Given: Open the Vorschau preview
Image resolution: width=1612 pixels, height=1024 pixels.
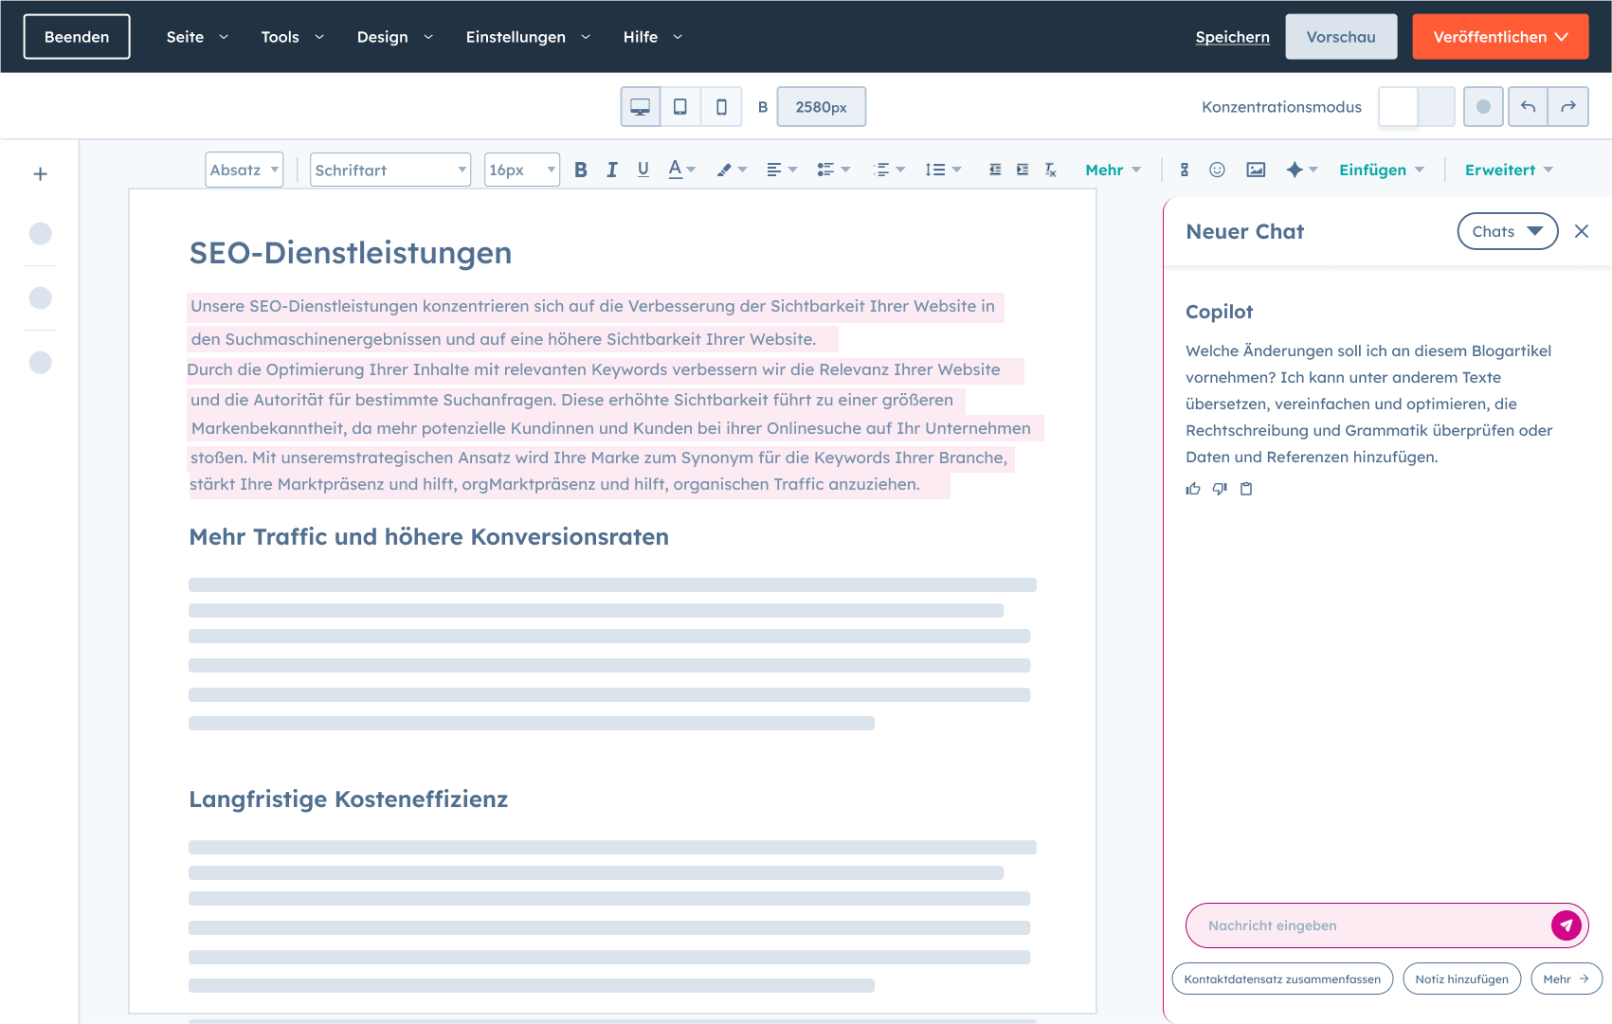Looking at the screenshot, I should pyautogui.click(x=1341, y=37).
